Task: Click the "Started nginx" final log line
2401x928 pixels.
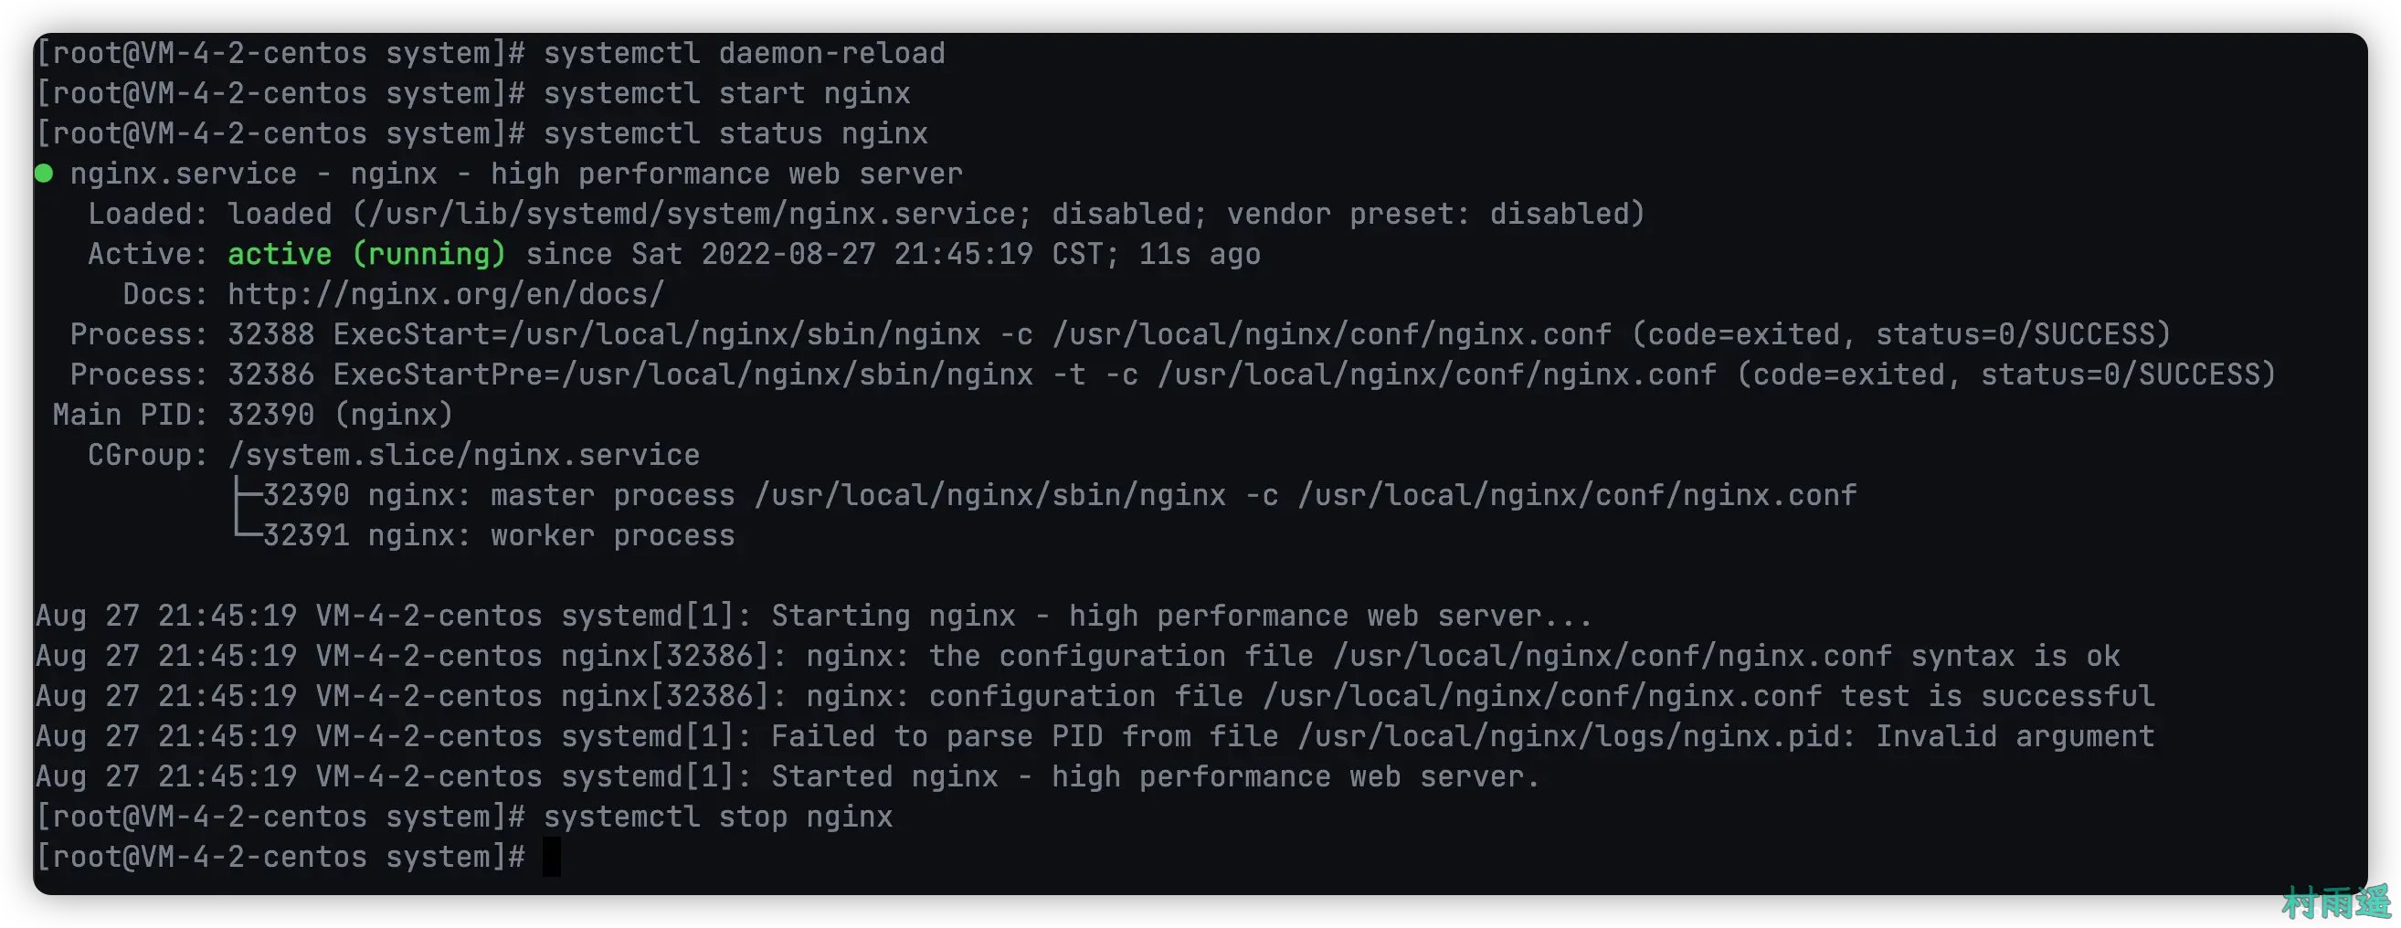Action: pos(1155,777)
